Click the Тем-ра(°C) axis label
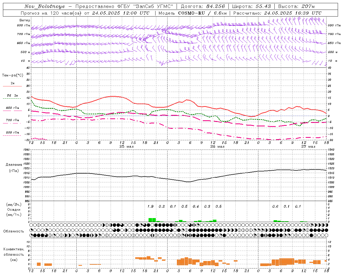The width and height of the screenshot is (342, 273). pos(13,75)
